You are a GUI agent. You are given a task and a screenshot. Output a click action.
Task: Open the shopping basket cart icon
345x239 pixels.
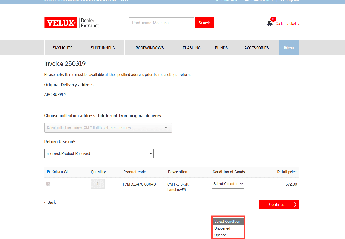tap(269, 23)
